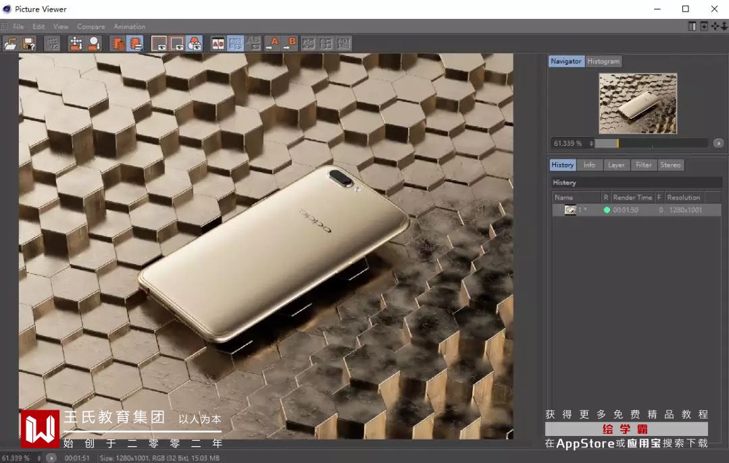Adjust the status bar zoom stepper
The height and width of the screenshot is (463, 729).
click(39, 458)
